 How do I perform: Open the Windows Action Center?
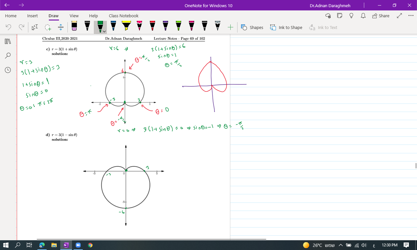click(406, 245)
